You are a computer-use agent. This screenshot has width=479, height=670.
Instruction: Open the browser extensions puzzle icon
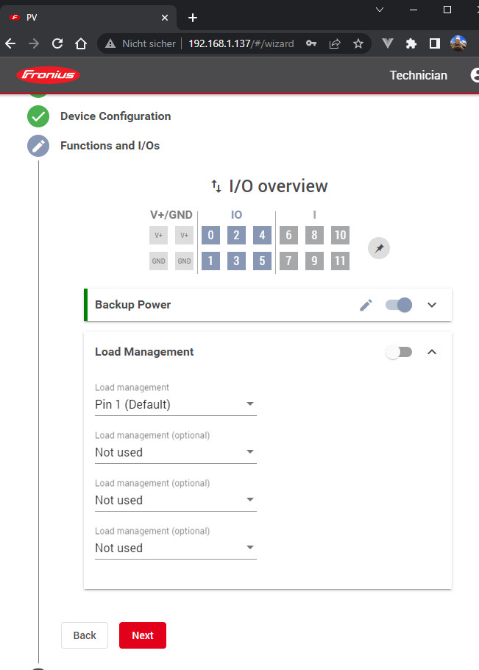pyautogui.click(x=411, y=44)
